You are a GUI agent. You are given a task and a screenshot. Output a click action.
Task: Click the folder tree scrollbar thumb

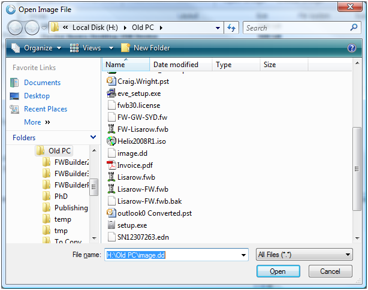coord(94,187)
